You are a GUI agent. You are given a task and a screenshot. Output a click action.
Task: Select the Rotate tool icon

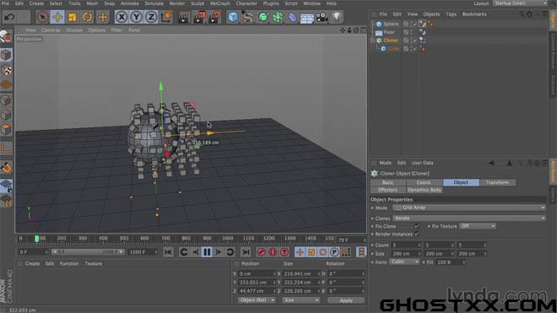click(x=87, y=17)
